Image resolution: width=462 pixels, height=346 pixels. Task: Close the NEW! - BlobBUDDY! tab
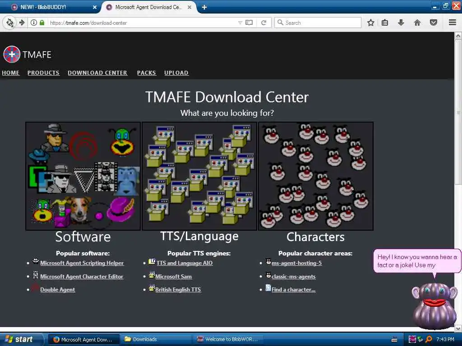tap(95, 7)
